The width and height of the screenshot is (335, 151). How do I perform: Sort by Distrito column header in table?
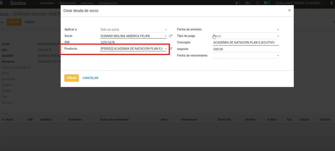pos(250,119)
